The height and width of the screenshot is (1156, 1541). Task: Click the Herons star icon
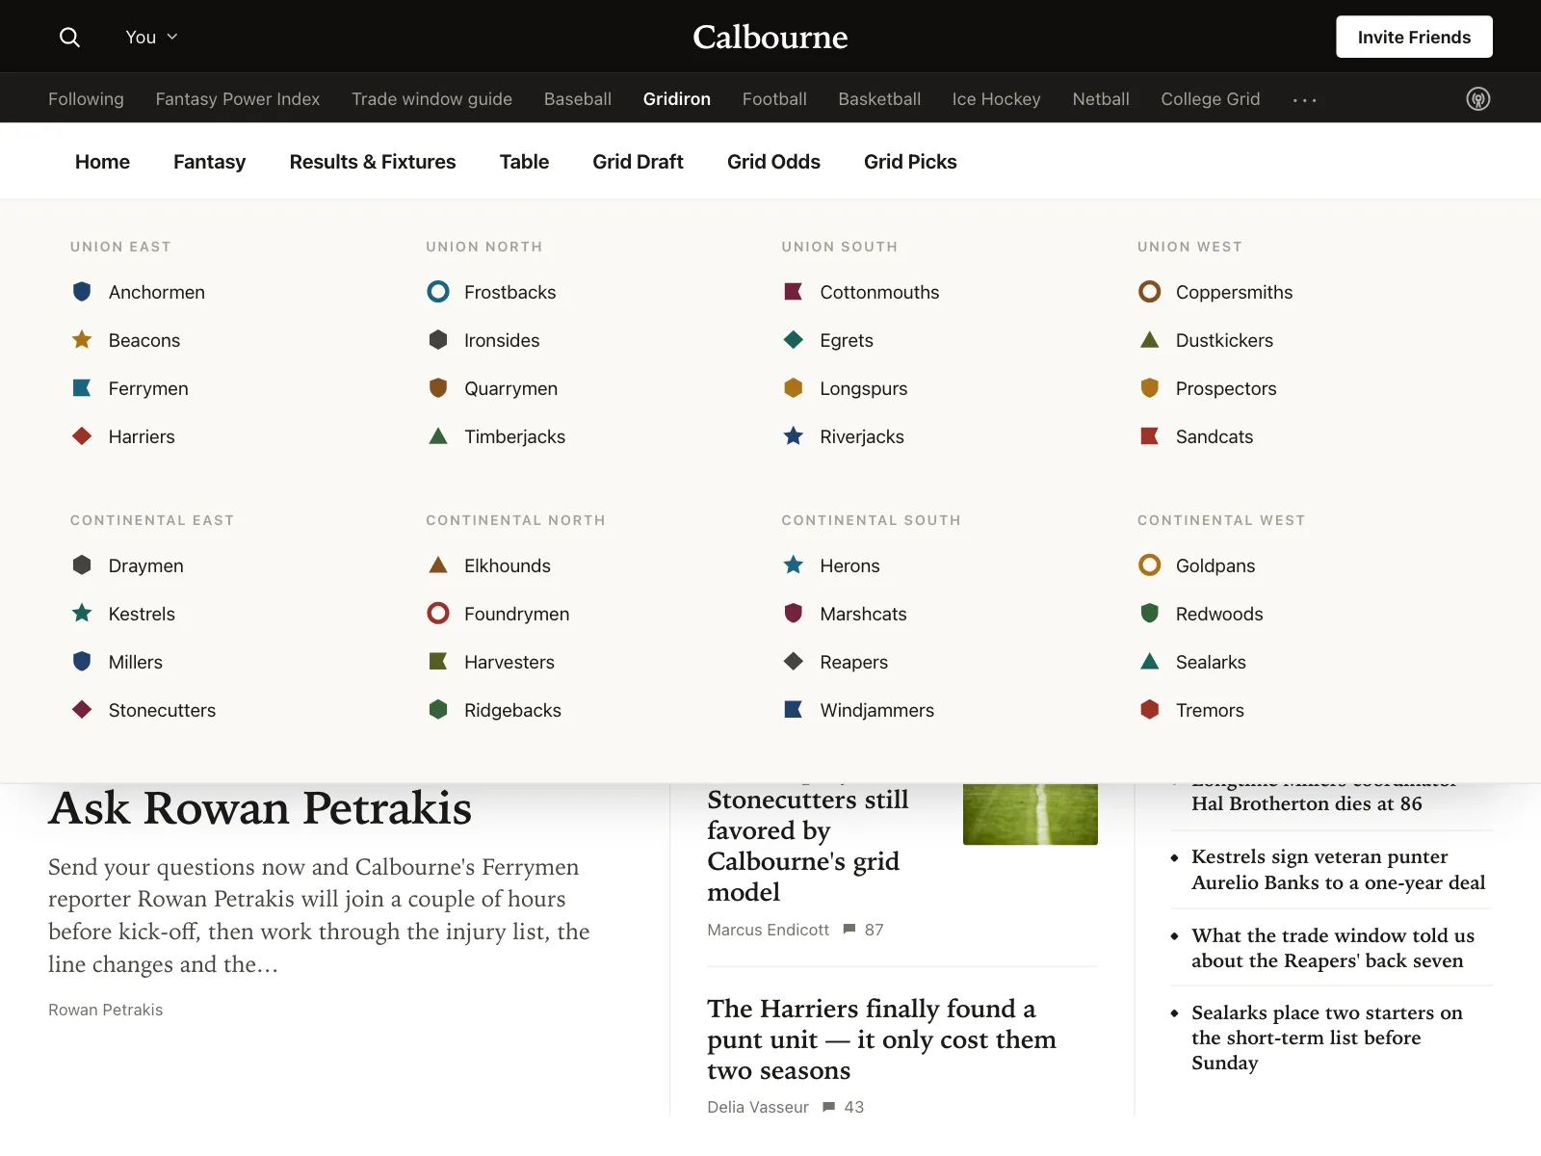pyautogui.click(x=794, y=565)
